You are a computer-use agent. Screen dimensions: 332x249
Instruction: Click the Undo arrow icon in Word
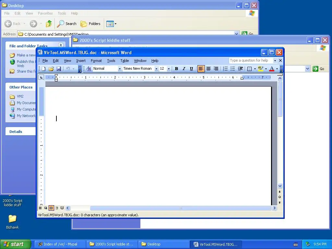point(68,69)
